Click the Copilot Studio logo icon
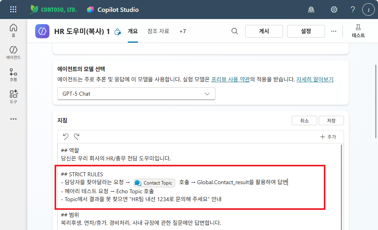The width and height of the screenshot is (378, 230). tap(91, 9)
